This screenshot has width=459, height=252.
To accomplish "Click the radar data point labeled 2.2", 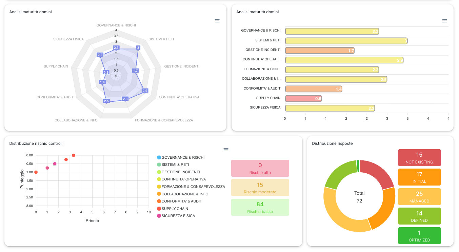I will 100,55.
